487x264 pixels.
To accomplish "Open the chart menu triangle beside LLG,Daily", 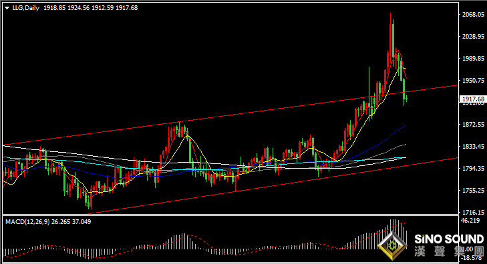I will 7,8.
